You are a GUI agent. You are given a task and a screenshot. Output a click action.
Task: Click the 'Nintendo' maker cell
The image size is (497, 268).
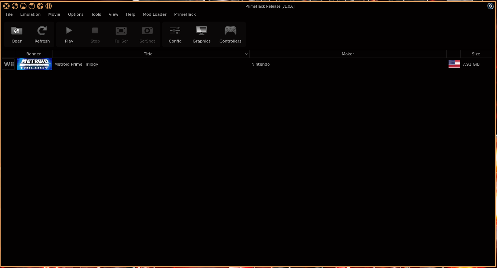tap(261, 64)
